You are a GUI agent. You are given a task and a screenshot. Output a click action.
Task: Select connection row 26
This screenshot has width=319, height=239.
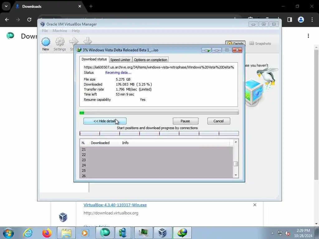(x=156, y=176)
